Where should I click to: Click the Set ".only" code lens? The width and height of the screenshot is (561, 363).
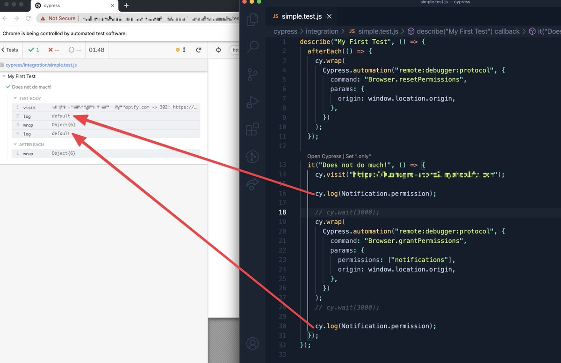(x=359, y=156)
